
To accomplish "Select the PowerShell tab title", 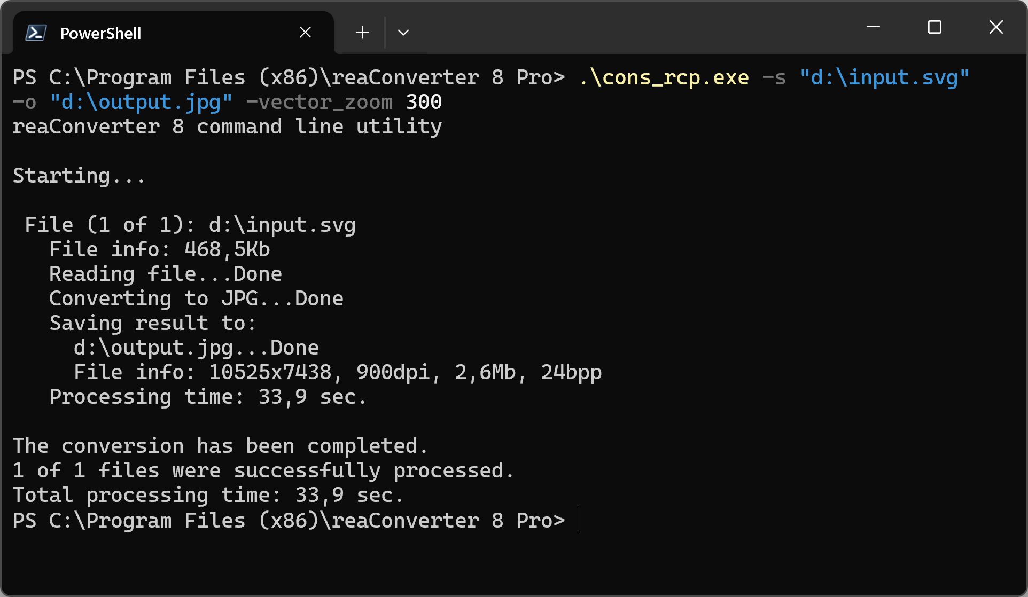I will 100,33.
